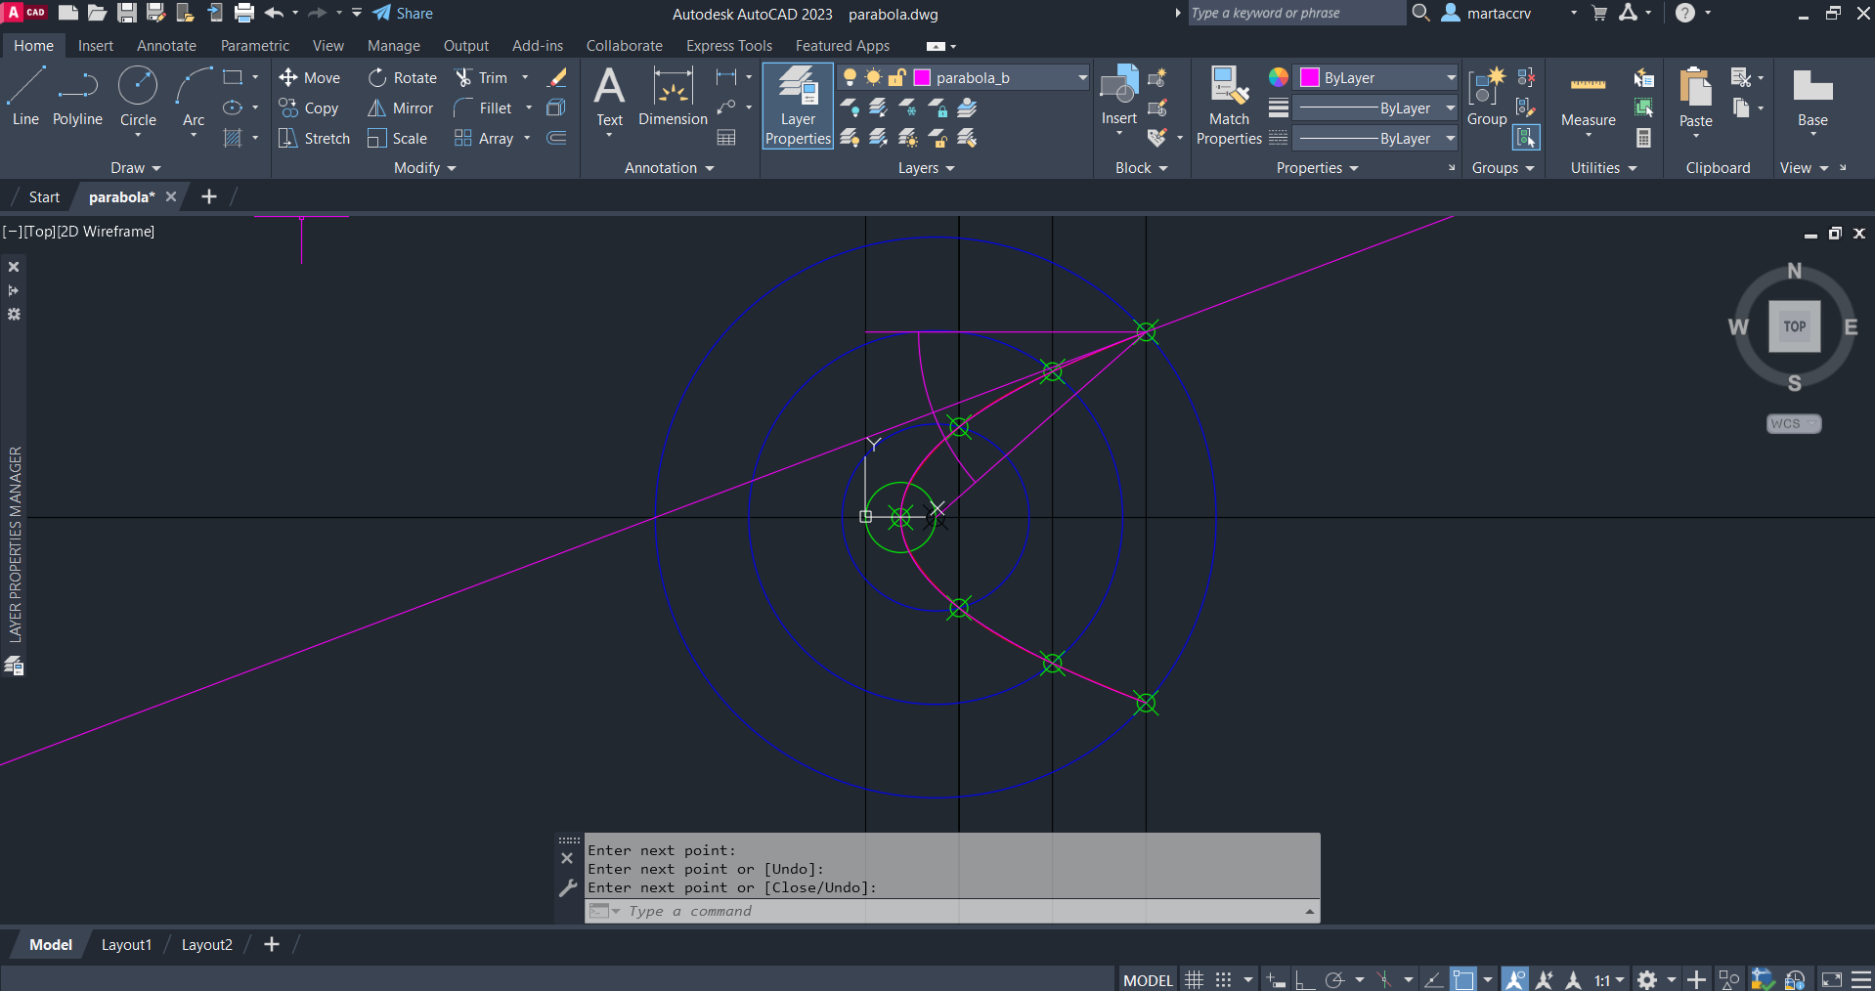Viewport: 1875px width, 991px height.
Task: Click the Share button
Action: coord(403,14)
